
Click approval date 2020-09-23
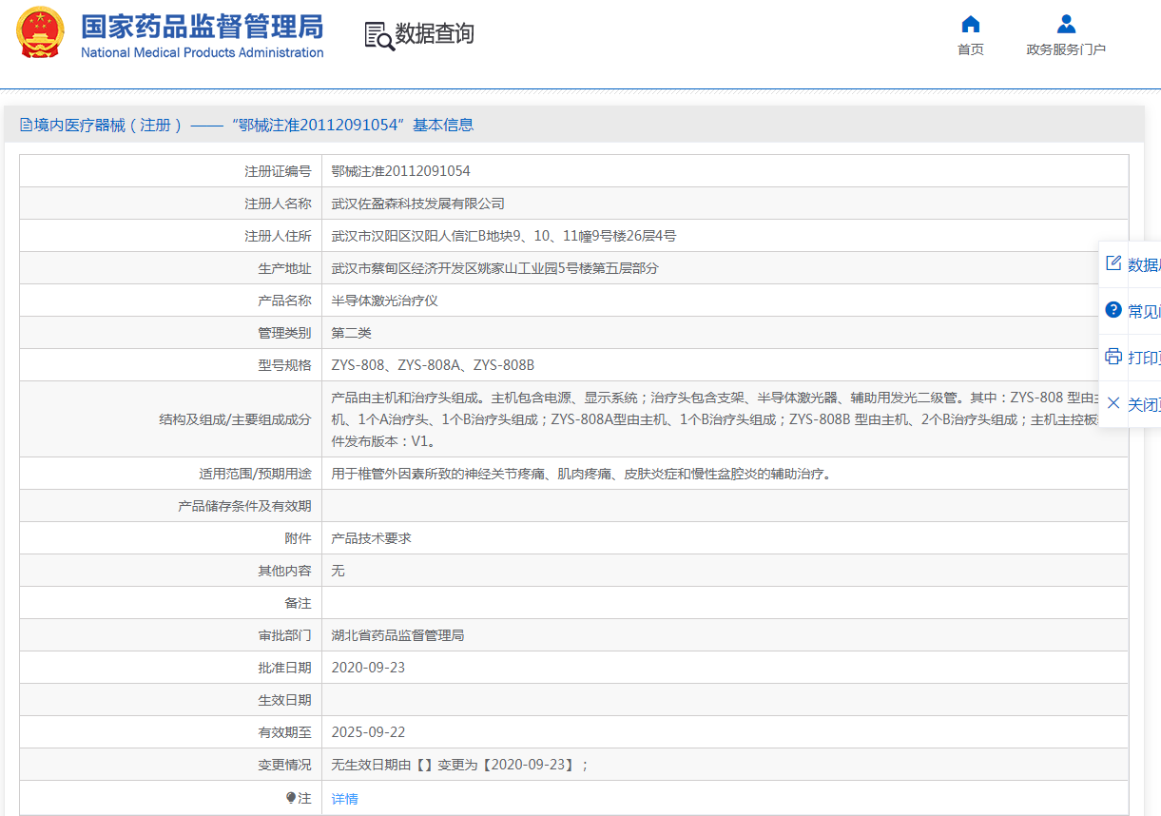point(368,668)
